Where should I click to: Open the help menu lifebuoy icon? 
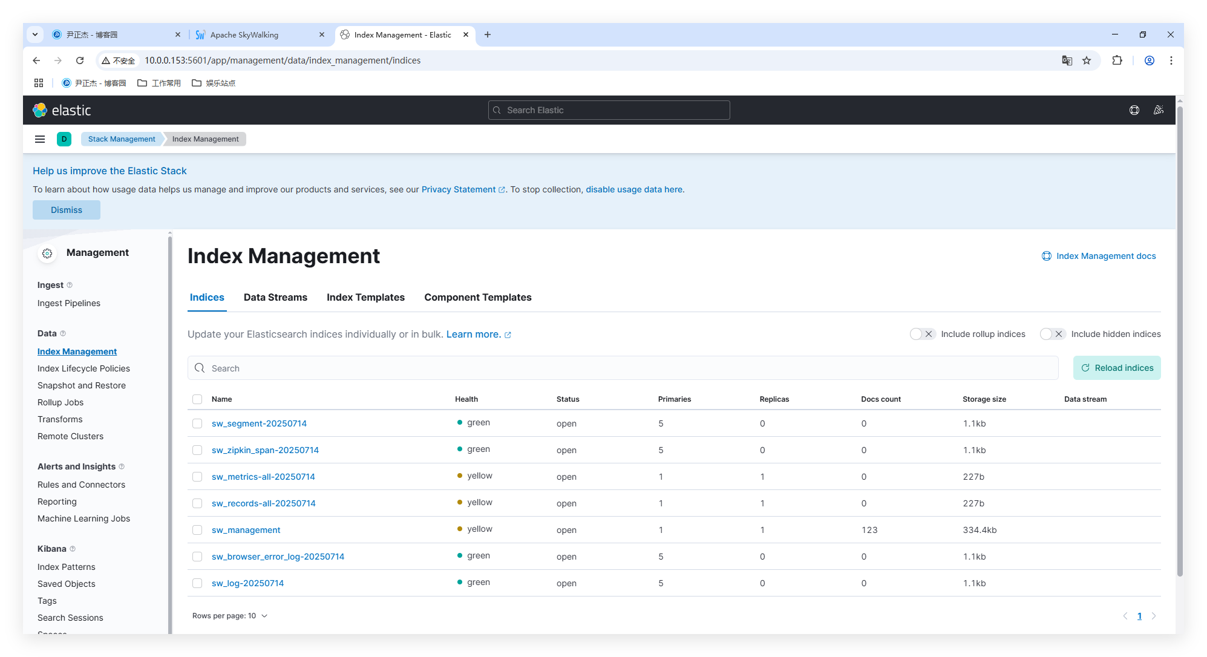click(1134, 110)
